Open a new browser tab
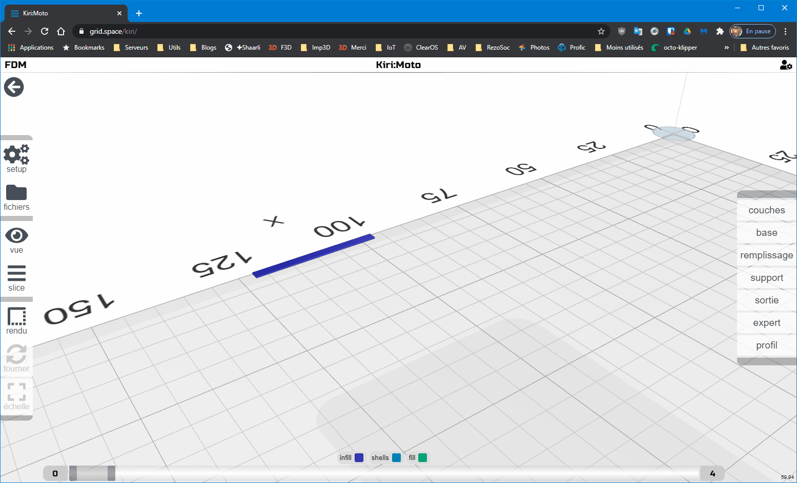The width and height of the screenshot is (797, 483). 138,13
